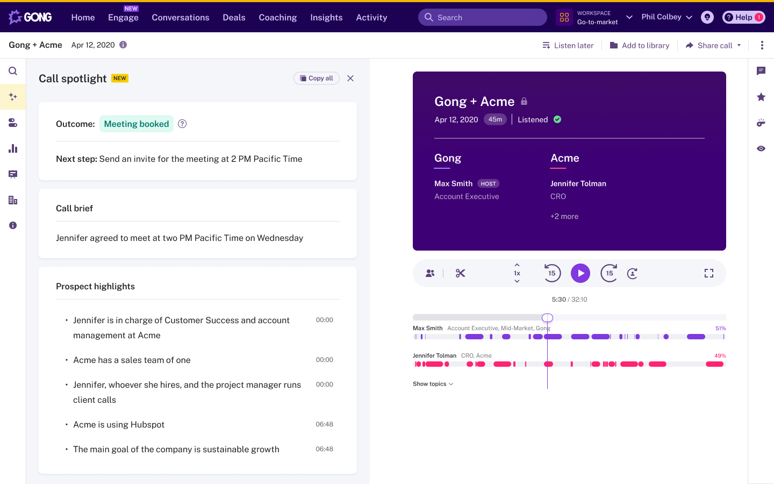Click the Copy all button in Call spotlight
The width and height of the screenshot is (774, 484).
[316, 78]
